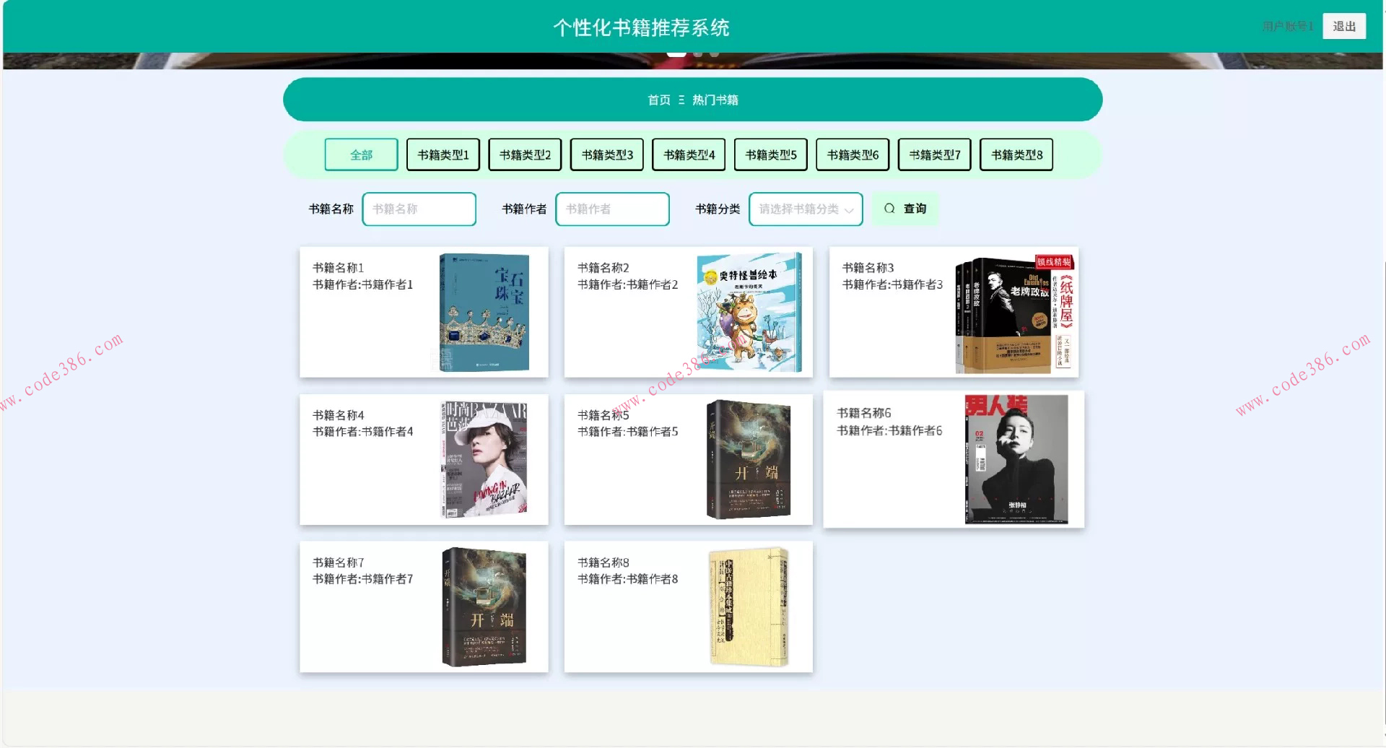Image resolution: width=1386 pixels, height=748 pixels.
Task: Select the 全部 category filter
Action: (361, 154)
